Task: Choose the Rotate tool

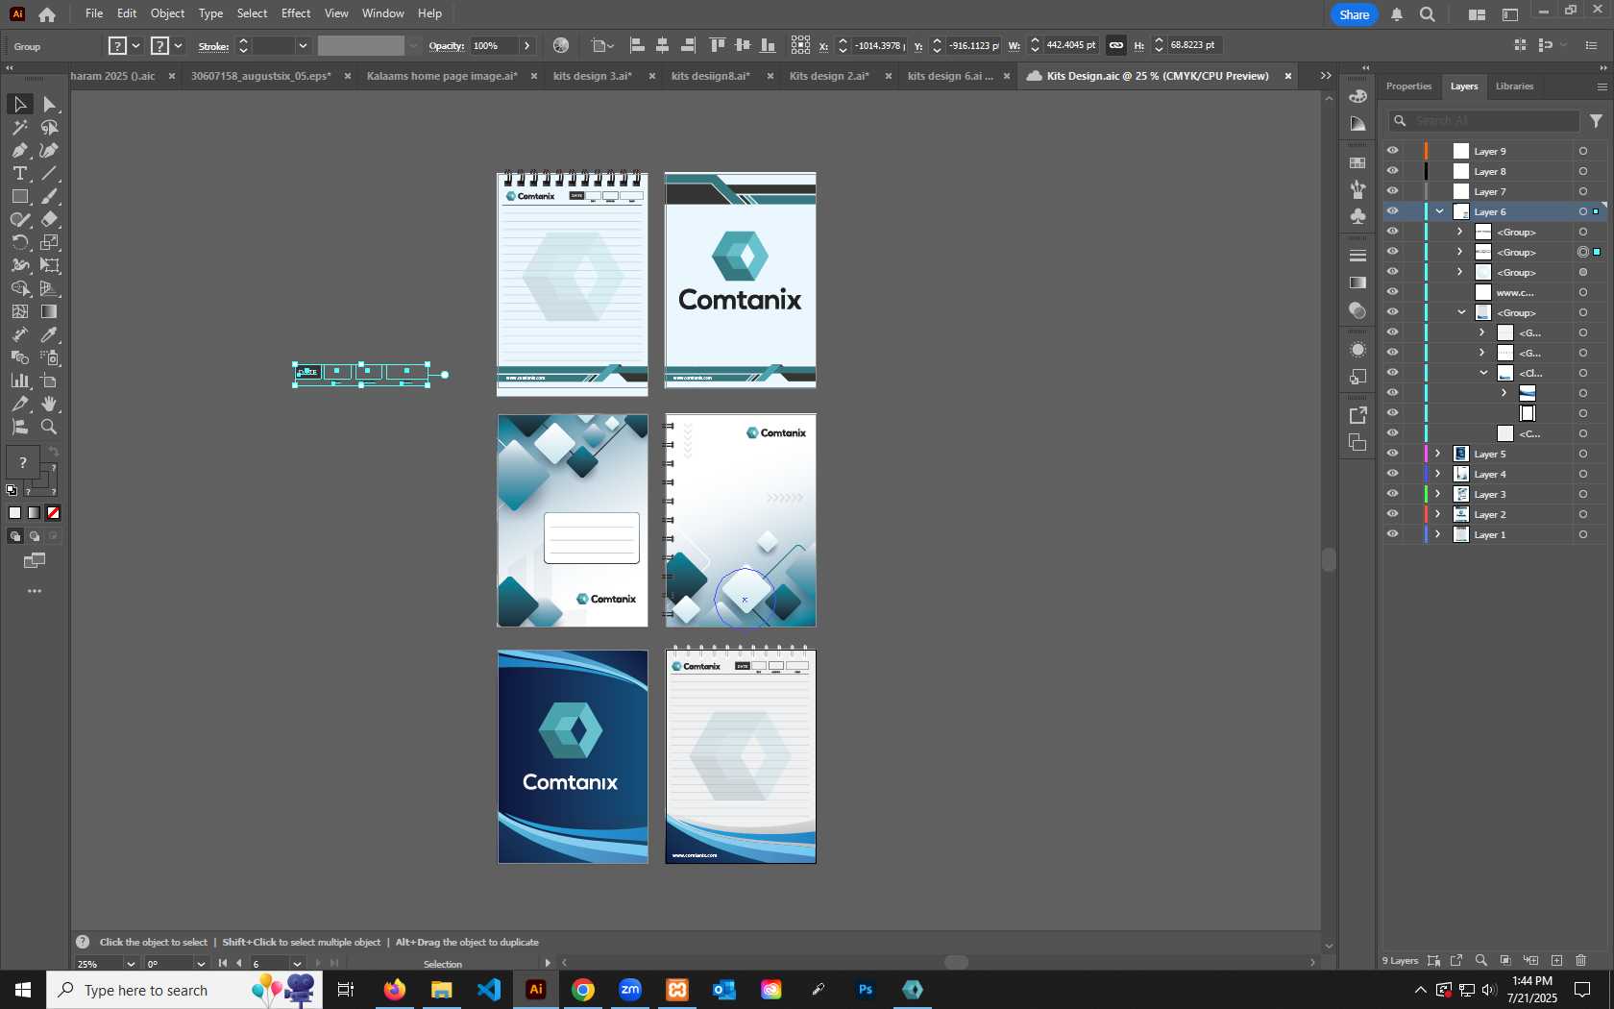Action: click(x=19, y=242)
